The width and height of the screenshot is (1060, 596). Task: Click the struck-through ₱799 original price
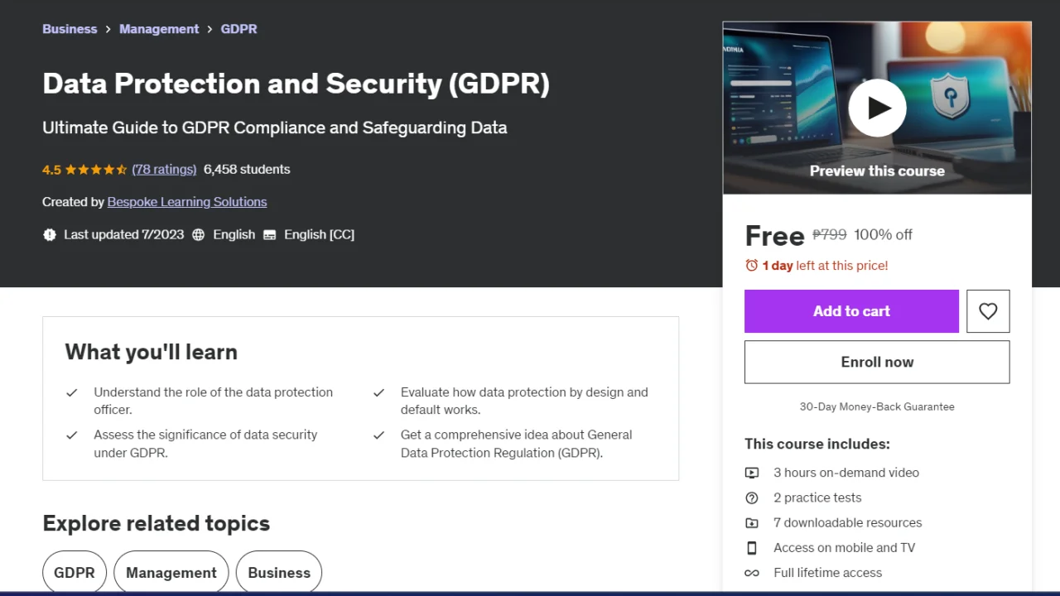829,234
